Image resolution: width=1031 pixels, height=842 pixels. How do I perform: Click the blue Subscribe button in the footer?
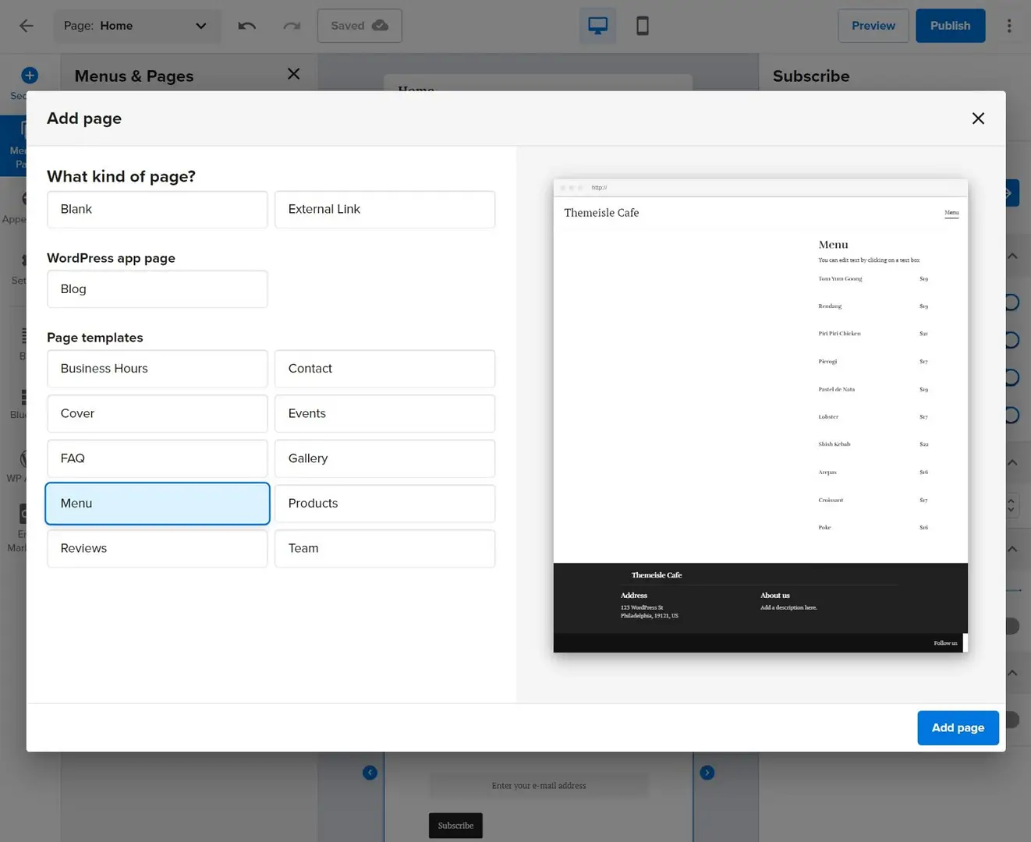pyautogui.click(x=455, y=825)
